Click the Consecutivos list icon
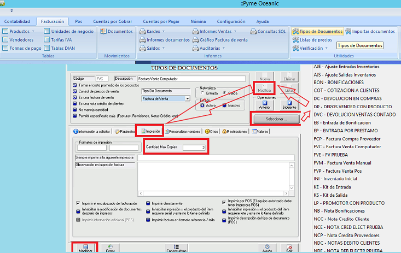The image size is (401, 253). pyautogui.click(x=177, y=246)
